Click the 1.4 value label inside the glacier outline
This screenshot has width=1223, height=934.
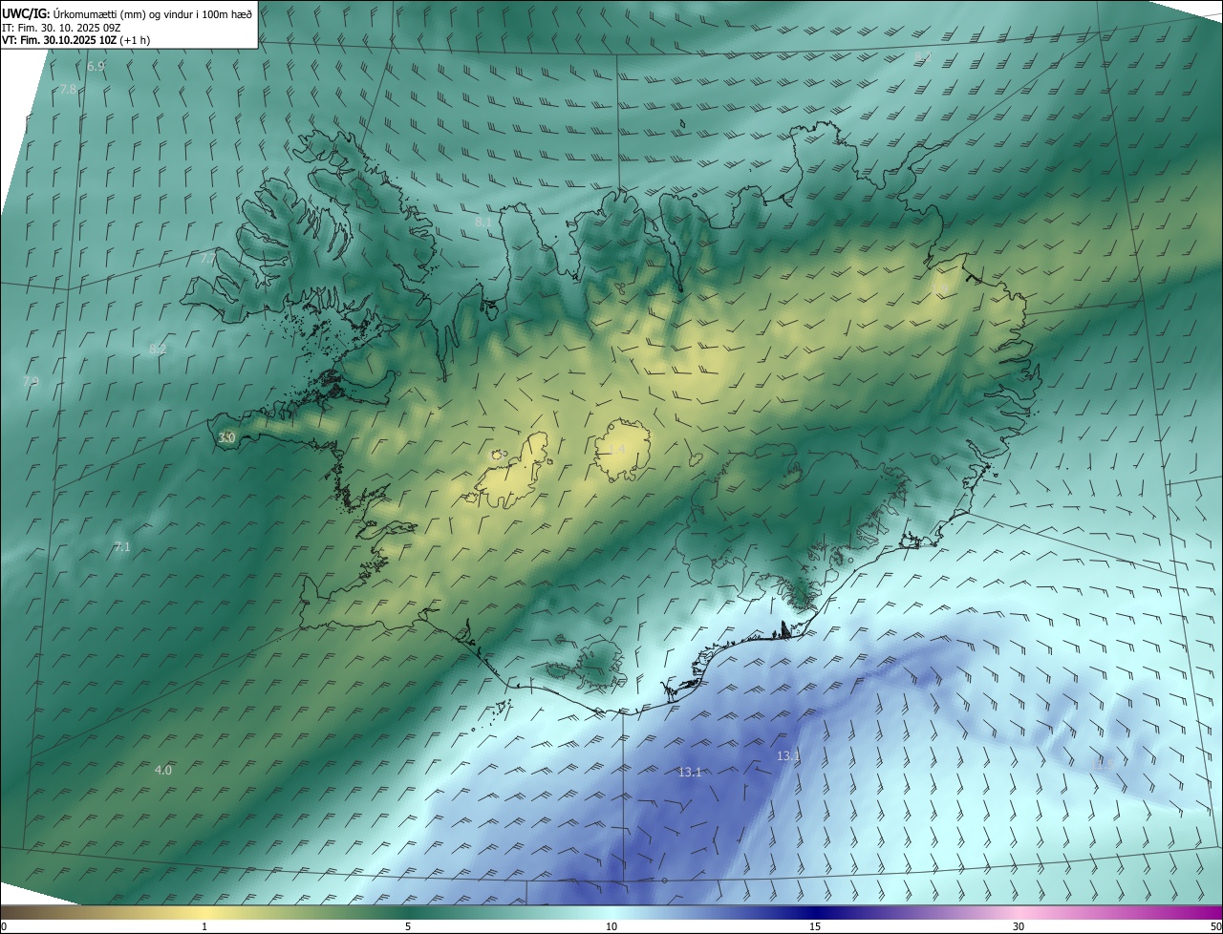point(616,450)
